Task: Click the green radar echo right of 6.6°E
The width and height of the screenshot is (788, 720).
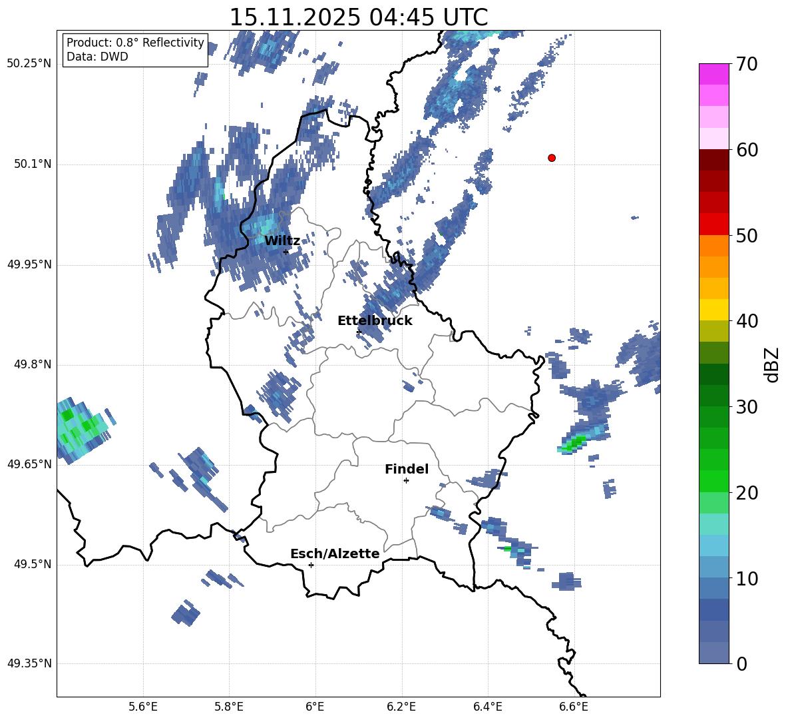Action: pos(574,443)
